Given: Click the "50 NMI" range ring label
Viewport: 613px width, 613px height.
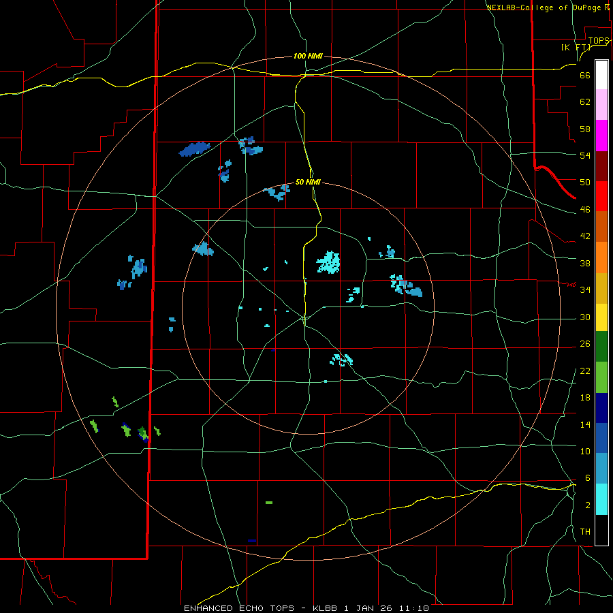Looking at the screenshot, I should pos(308,182).
